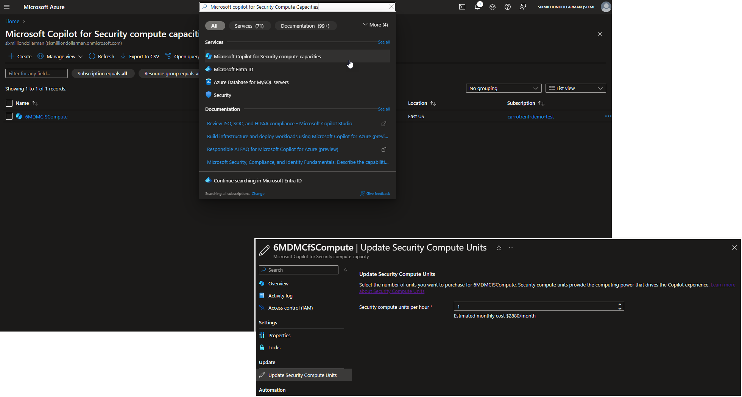Open the row ellipsis menu for 6MDMCfSCompute
Viewport: 742px width, 397px height.
(608, 116)
